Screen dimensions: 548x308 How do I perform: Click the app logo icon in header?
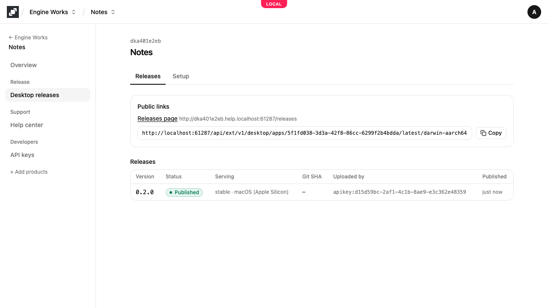point(13,12)
